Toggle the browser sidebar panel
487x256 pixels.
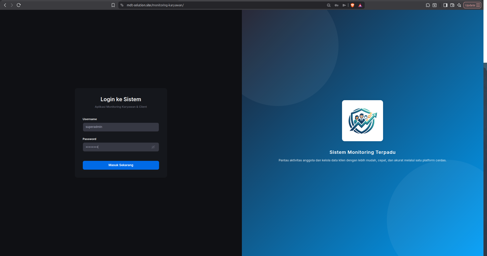[445, 5]
